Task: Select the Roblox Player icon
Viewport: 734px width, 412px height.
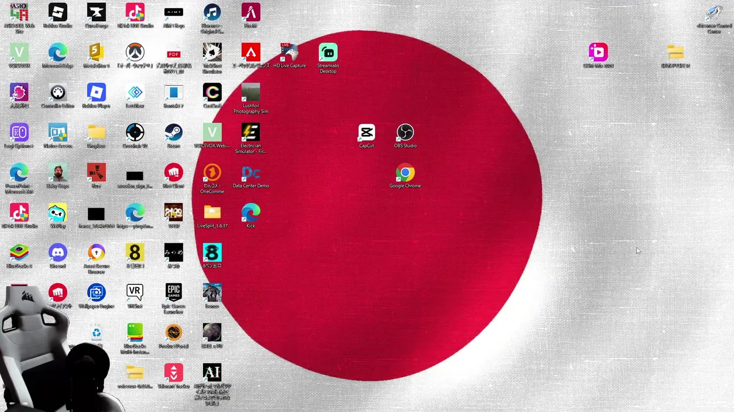Action: tap(96, 93)
